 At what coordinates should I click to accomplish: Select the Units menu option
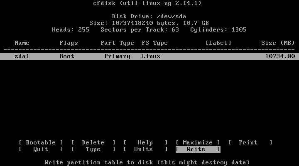click(145, 149)
